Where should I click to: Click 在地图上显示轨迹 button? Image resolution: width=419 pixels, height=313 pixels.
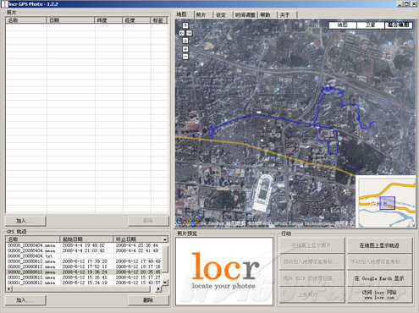coord(379,245)
